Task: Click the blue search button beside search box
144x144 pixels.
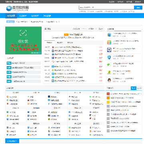Action: tap(138, 8)
